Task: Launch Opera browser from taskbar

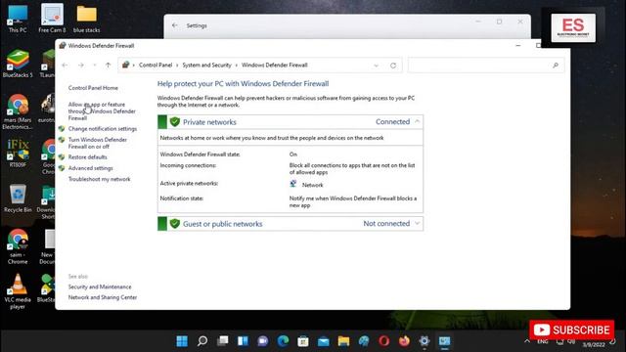Action: (x=384, y=341)
